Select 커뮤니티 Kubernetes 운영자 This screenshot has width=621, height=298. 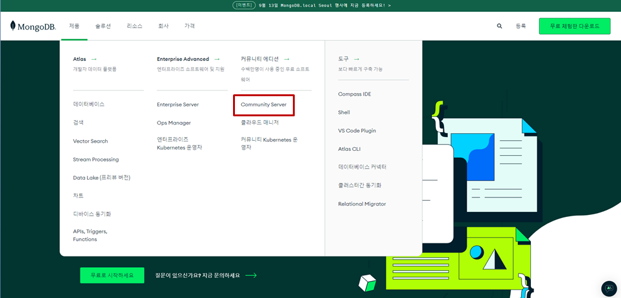tap(269, 143)
